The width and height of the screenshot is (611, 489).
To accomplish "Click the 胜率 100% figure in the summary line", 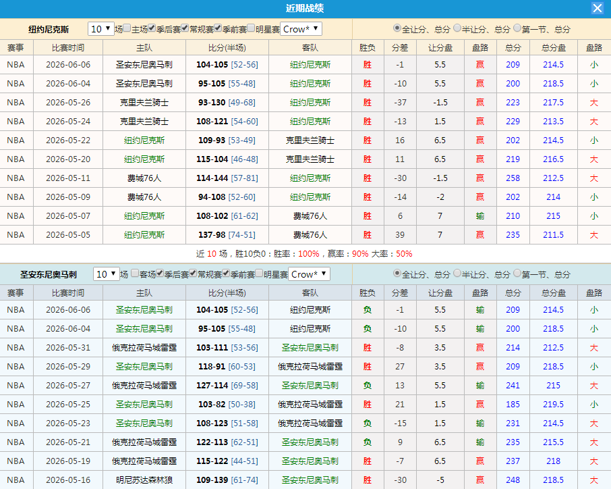I will click(309, 254).
